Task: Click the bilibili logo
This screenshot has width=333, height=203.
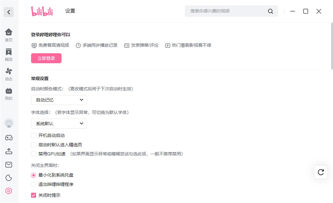Action: [x=42, y=11]
